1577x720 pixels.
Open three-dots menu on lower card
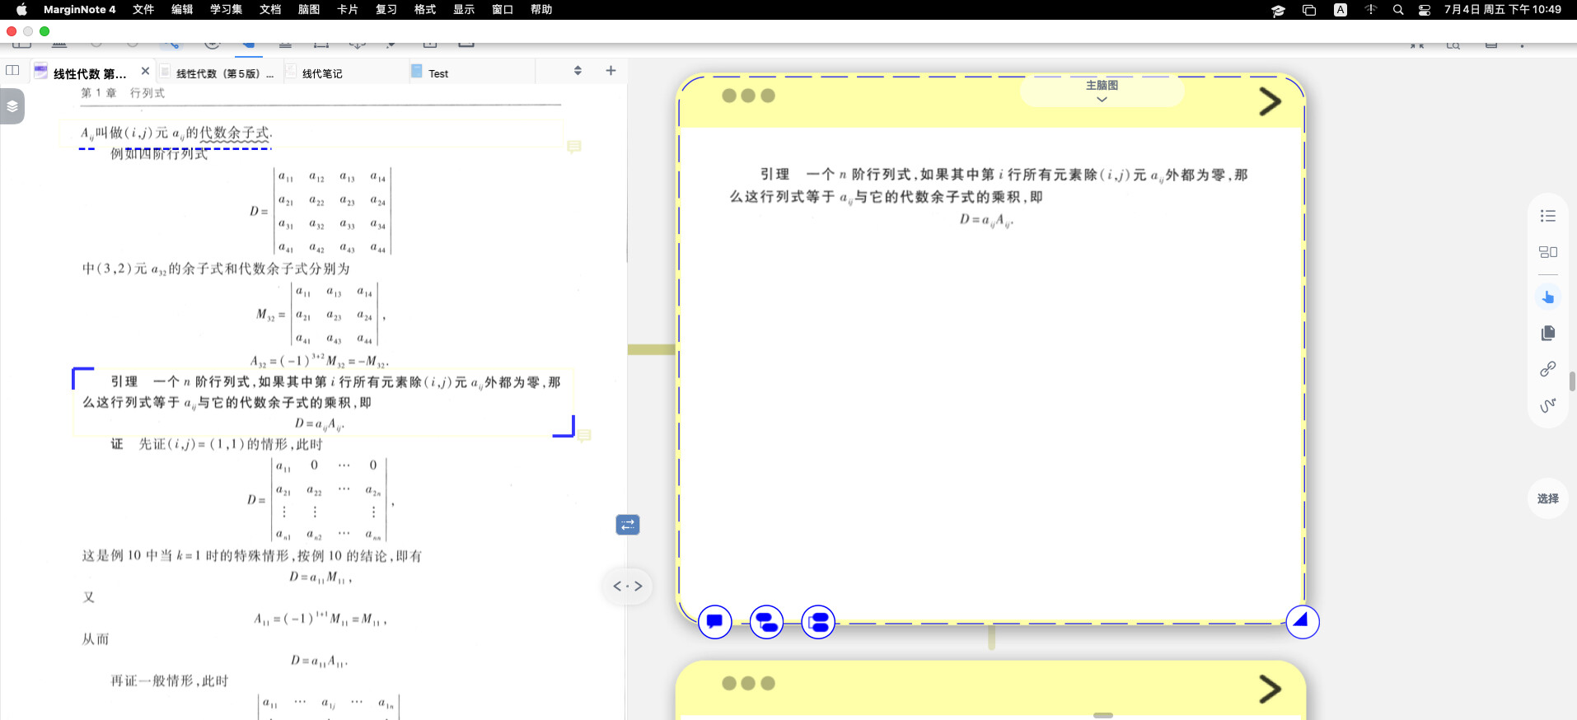(x=748, y=683)
